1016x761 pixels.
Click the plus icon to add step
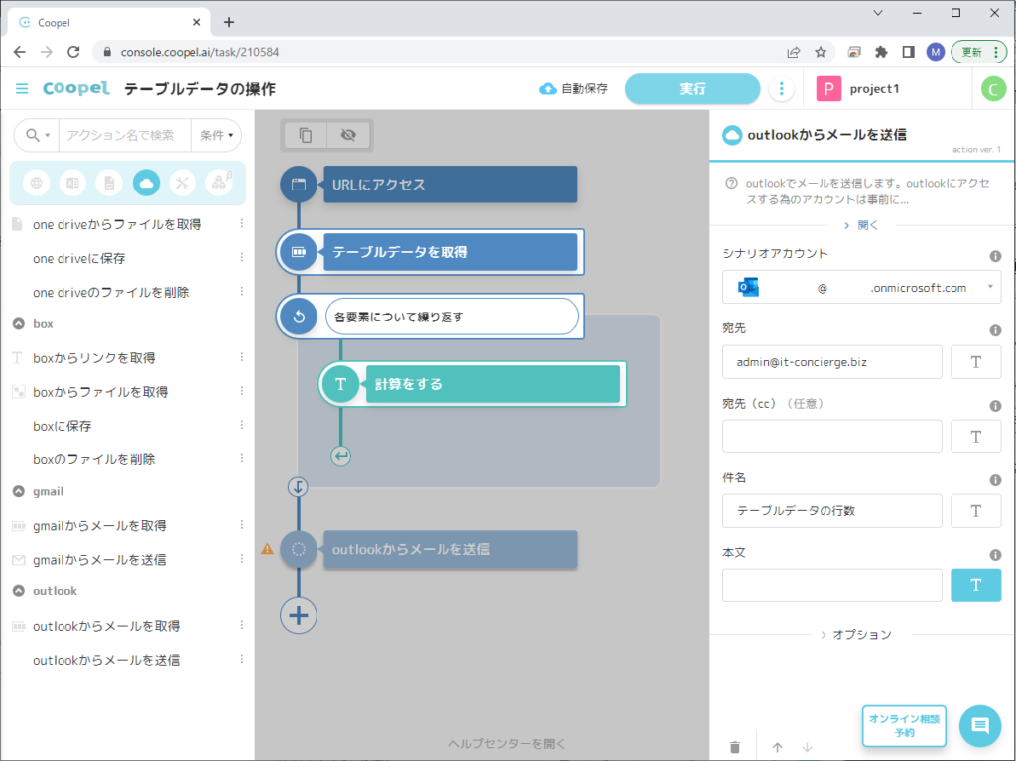pos(299,615)
